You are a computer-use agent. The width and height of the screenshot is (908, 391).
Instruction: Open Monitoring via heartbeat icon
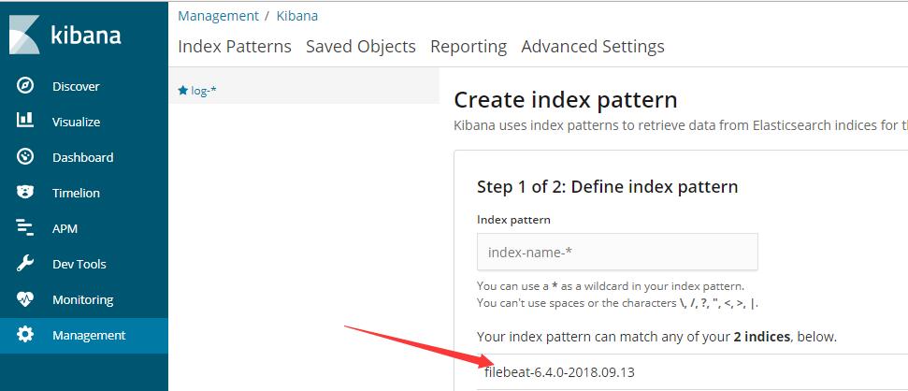click(x=25, y=299)
